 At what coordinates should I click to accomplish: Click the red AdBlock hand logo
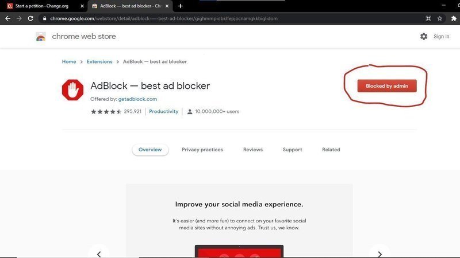coord(73,90)
